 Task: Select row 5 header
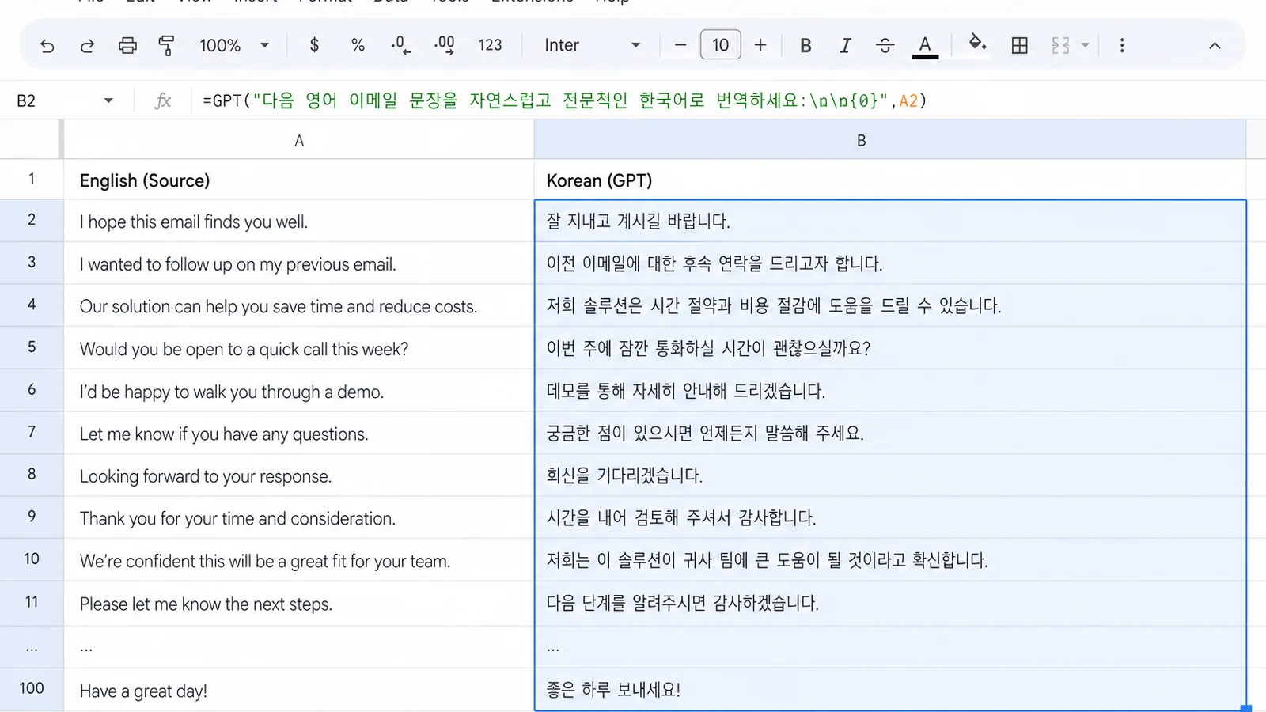[32, 347]
